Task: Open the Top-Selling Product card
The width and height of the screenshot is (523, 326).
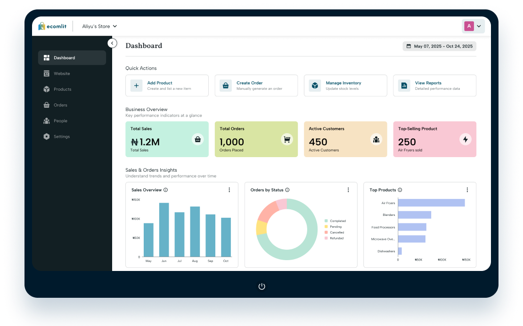Action: point(434,139)
